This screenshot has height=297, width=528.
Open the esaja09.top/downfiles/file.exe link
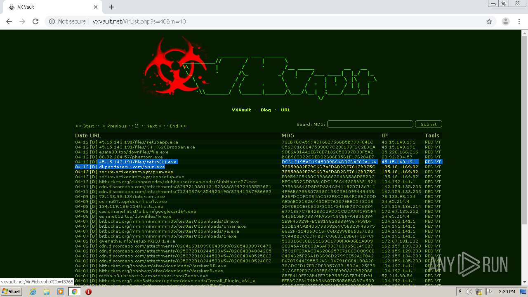click(134, 152)
